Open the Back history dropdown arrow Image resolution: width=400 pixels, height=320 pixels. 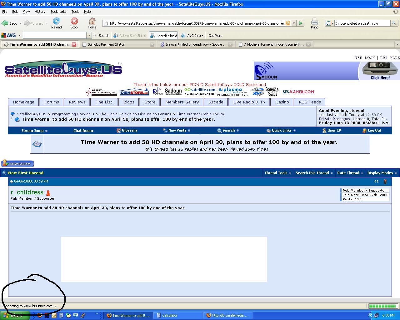pyautogui.click(x=21, y=23)
